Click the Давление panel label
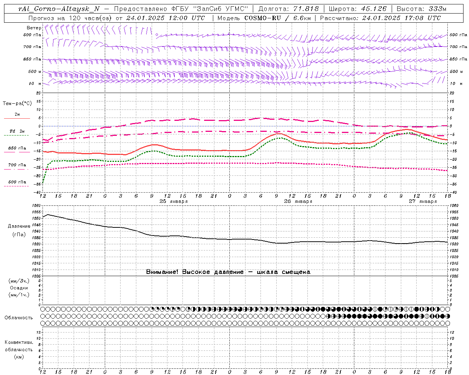The image size is (469, 375). tap(19, 226)
